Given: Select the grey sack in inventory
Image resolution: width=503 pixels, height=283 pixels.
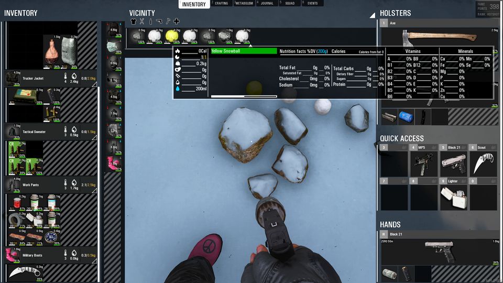Looking at the screenshot, I should point(69,51).
